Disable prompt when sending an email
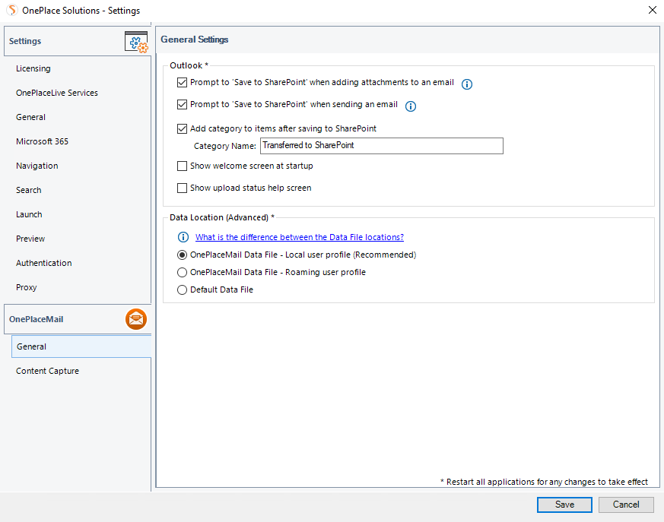Screen dimensions: 664x522 182,105
